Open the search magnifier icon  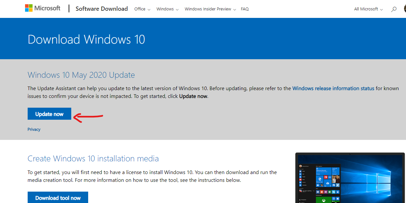pos(394,9)
